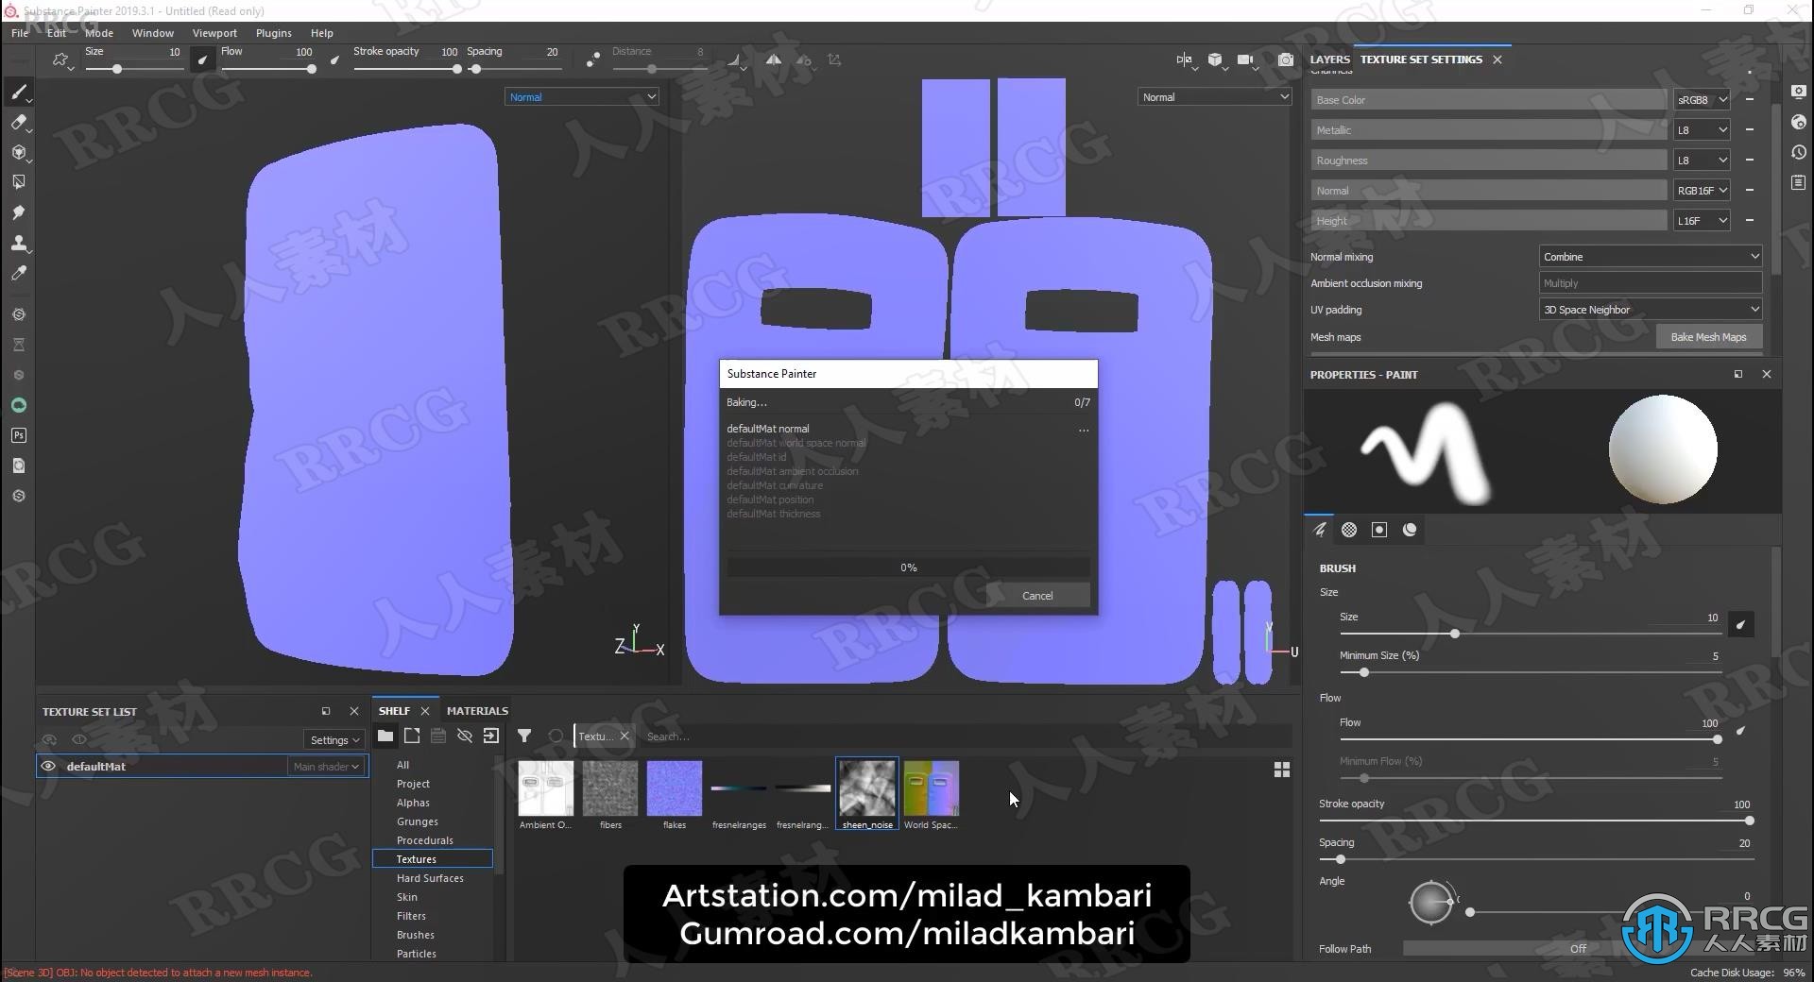The height and width of the screenshot is (982, 1814).
Task: Switch to the LAYERS tab
Action: click(1329, 59)
